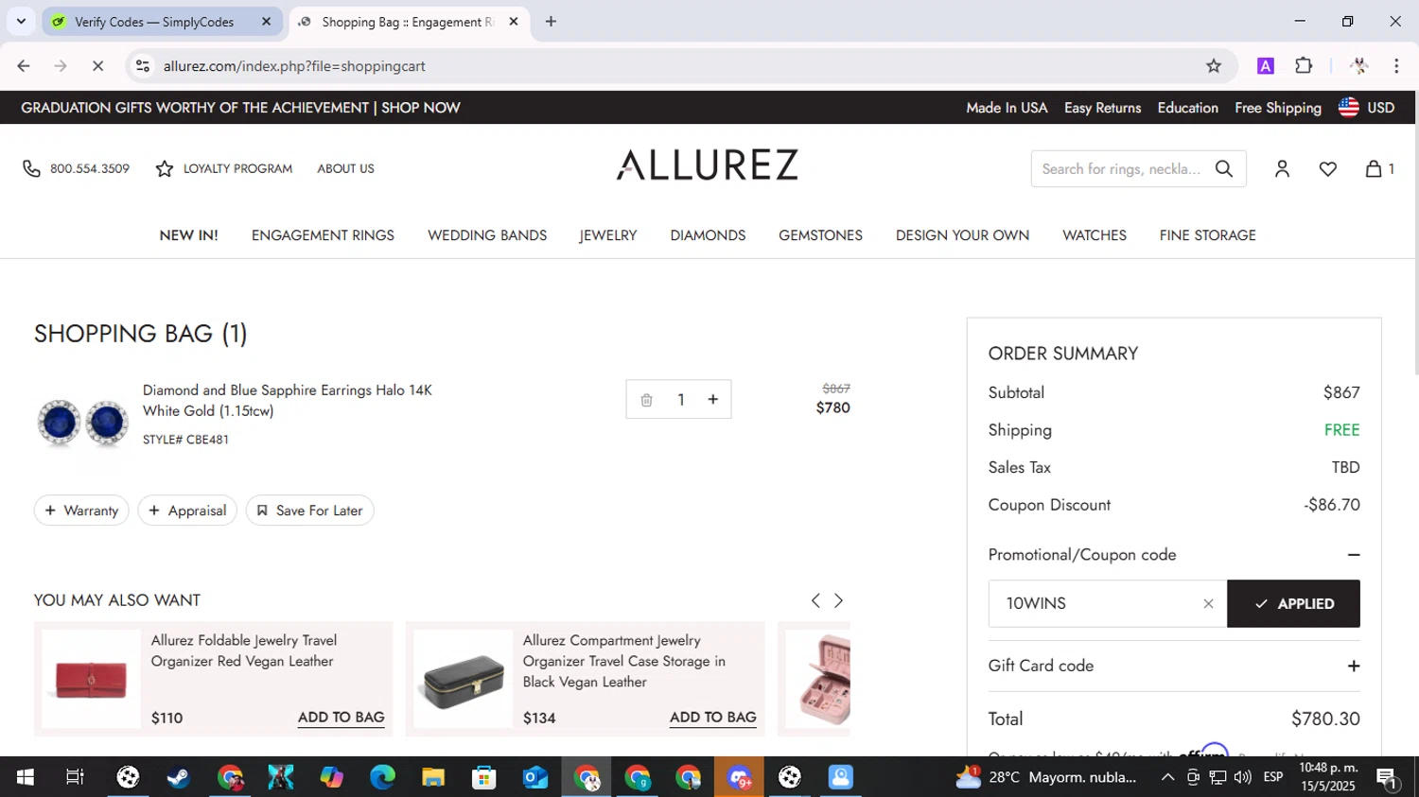Image resolution: width=1419 pixels, height=797 pixels.
Task: Open the Watches menu
Action: (1095, 235)
